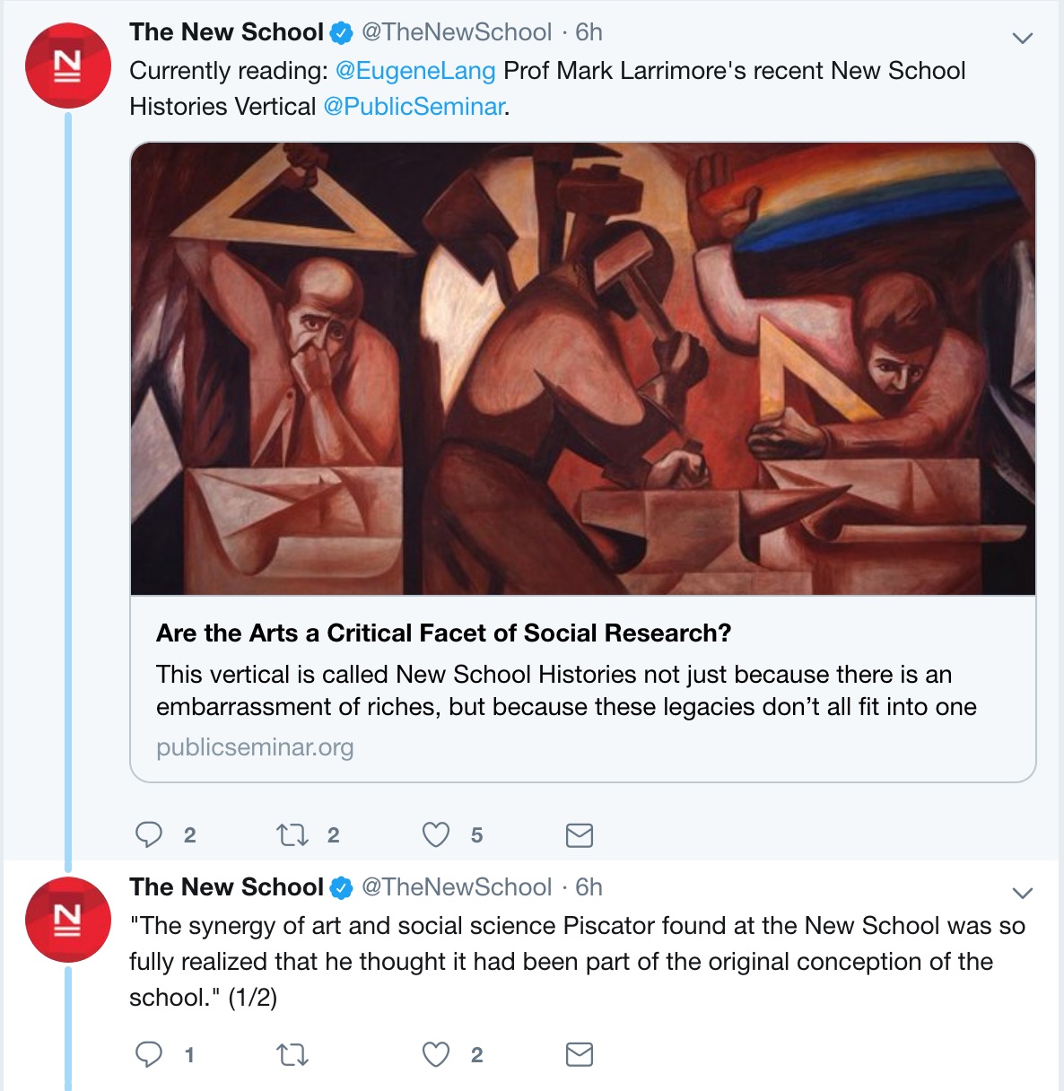Expand the first tweet's options chevron
The height and width of the screenshot is (1091, 1064).
[x=1023, y=39]
